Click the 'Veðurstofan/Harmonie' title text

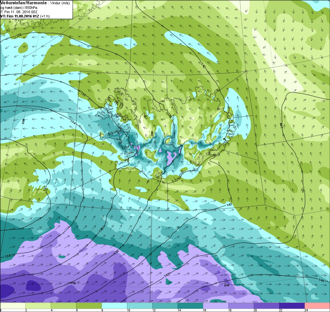(23, 3)
